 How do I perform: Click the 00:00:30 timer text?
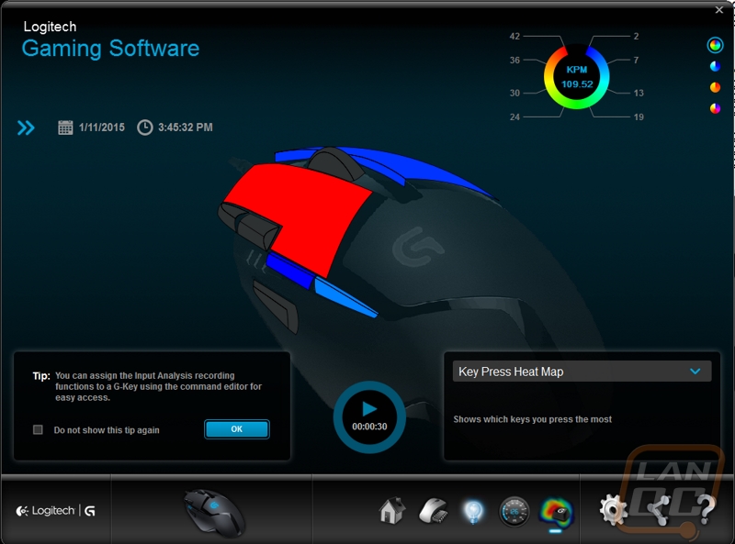369,427
